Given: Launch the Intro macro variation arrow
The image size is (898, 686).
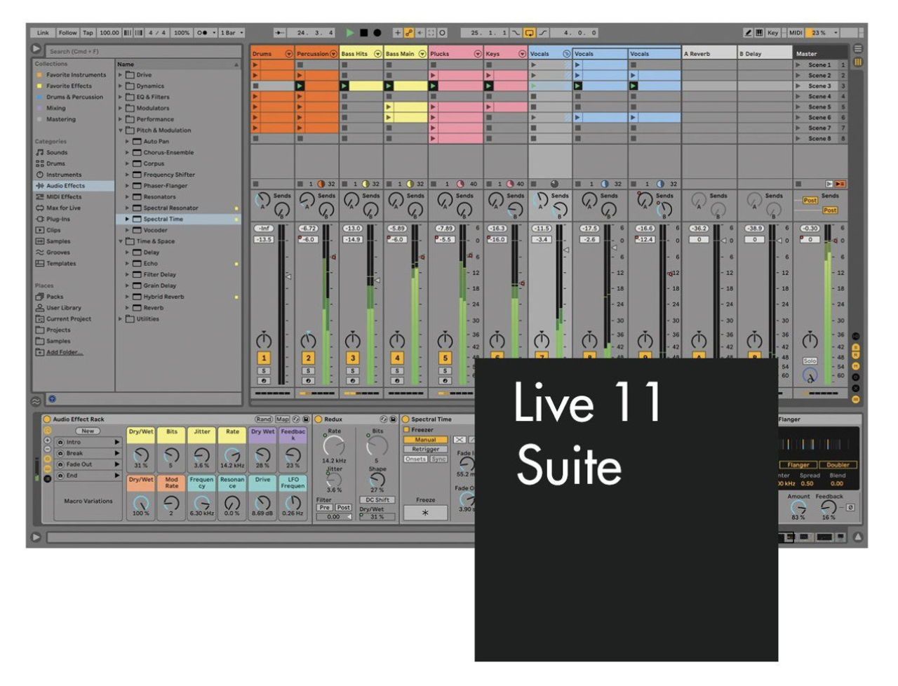Looking at the screenshot, I should point(116,443).
